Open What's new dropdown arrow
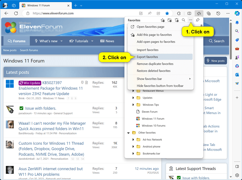242x180 pixels. tap(62, 41)
